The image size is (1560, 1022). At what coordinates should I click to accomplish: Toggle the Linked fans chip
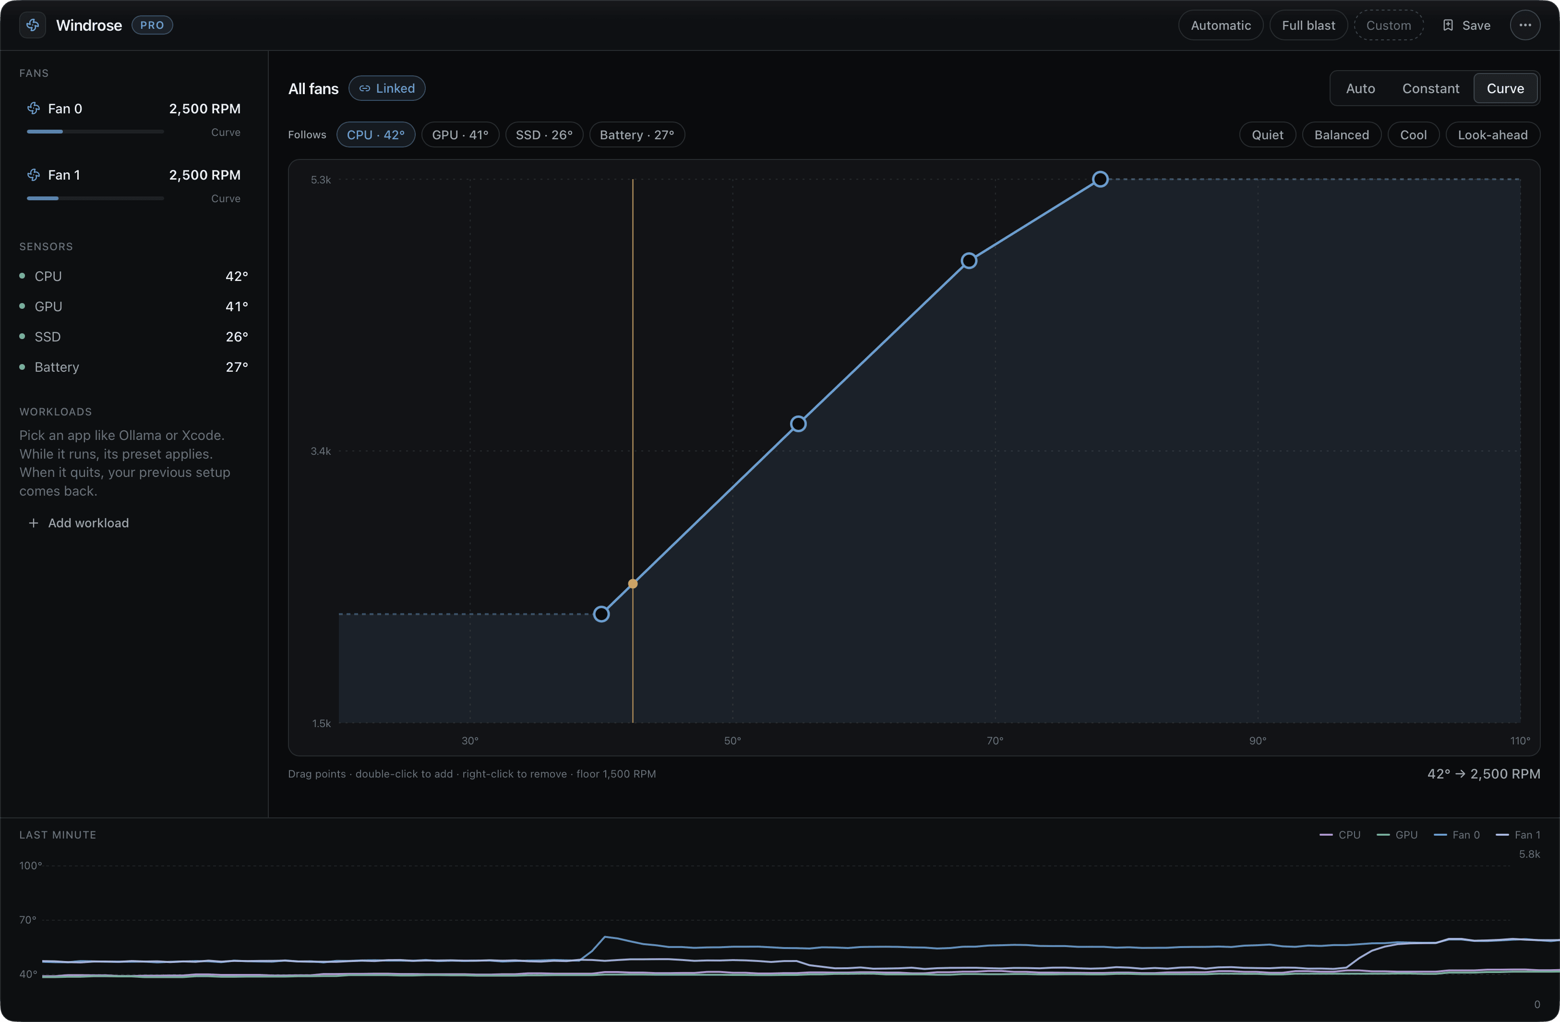(387, 88)
